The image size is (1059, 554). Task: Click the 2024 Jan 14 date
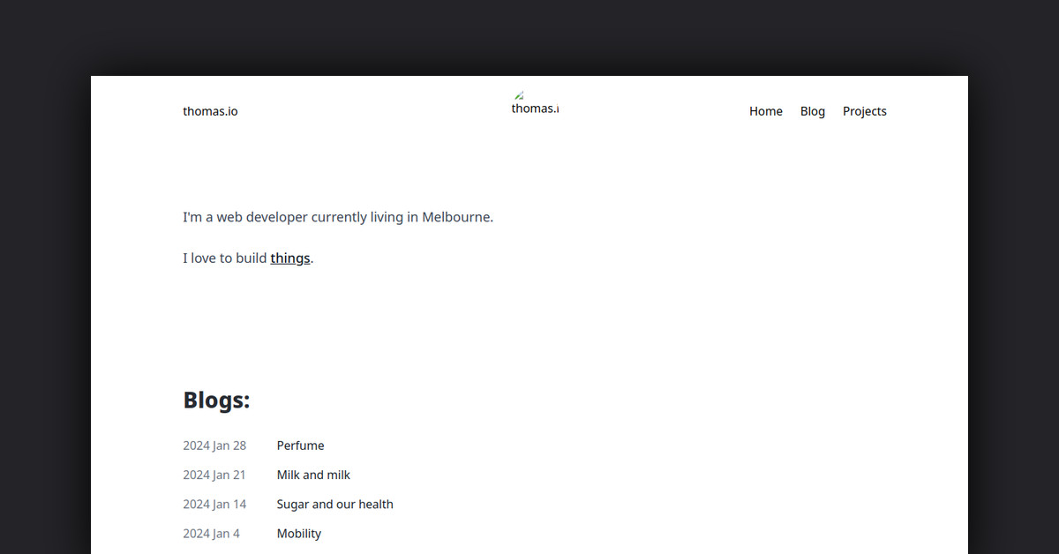tap(214, 505)
